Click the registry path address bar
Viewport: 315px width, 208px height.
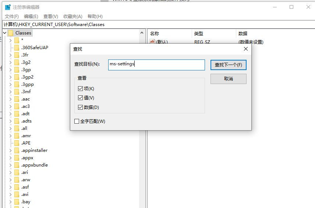tap(159, 25)
